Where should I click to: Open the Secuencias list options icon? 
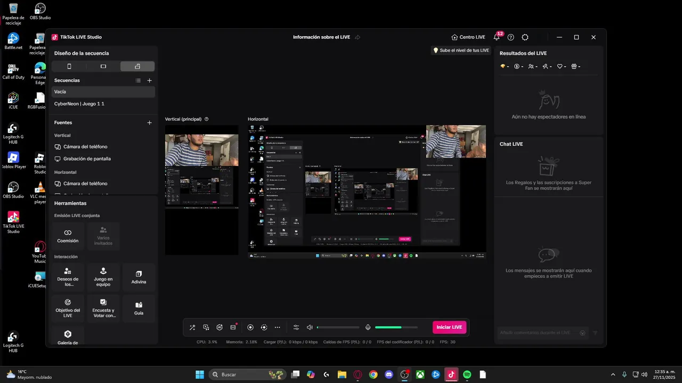click(138, 80)
